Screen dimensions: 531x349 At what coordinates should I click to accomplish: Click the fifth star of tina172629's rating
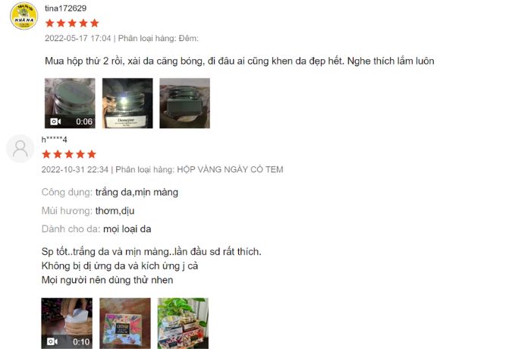click(x=95, y=23)
